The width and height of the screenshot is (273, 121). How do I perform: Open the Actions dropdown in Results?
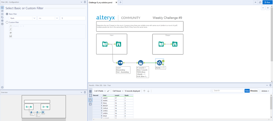[265, 91]
